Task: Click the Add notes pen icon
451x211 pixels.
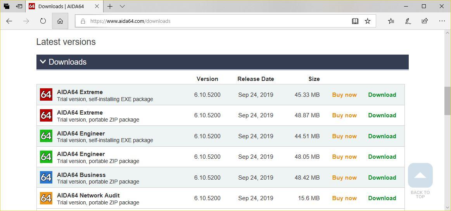Action: pos(408,21)
